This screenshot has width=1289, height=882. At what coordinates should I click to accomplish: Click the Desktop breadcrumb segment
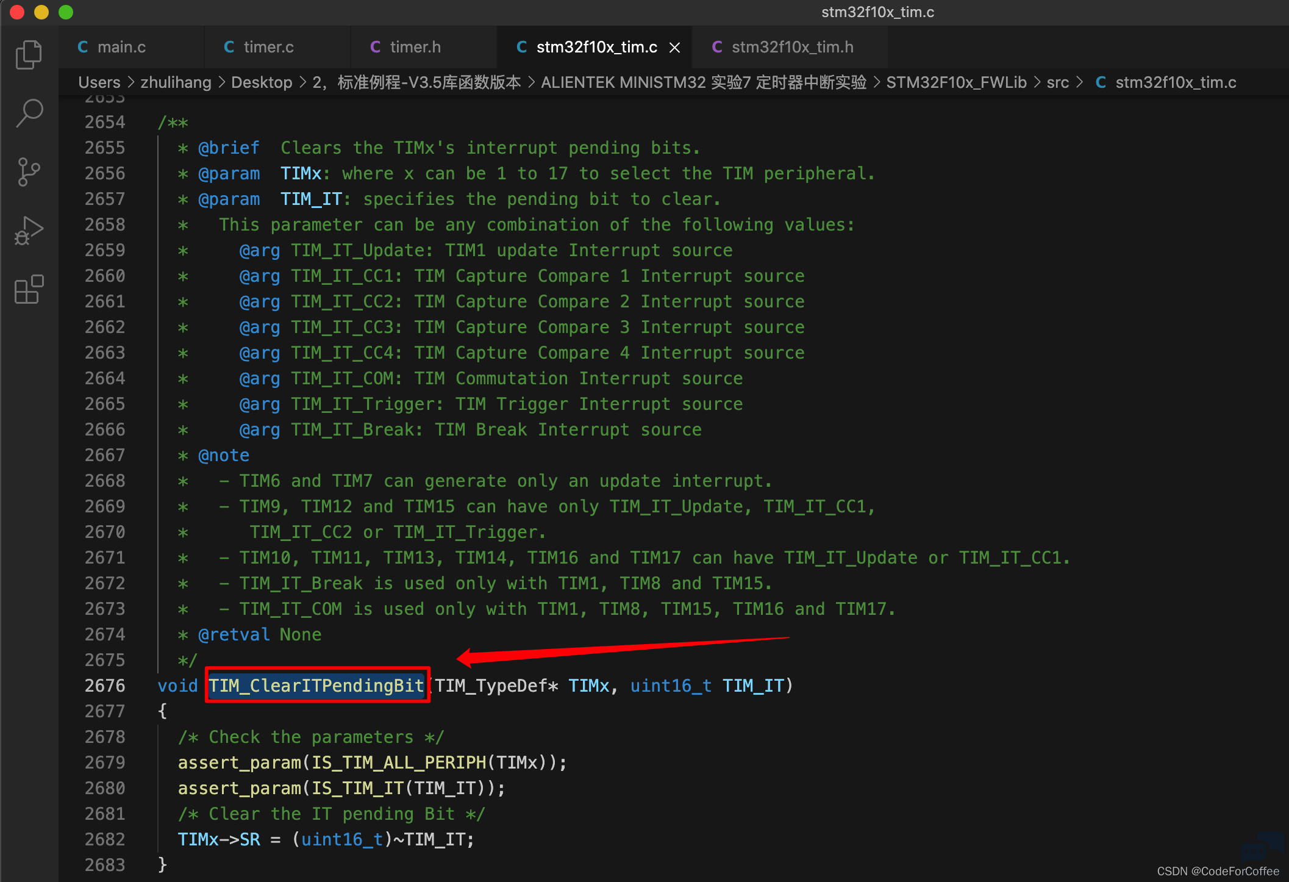(262, 82)
